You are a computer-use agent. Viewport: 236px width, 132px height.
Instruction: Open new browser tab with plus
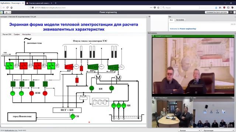tap(56, 3)
